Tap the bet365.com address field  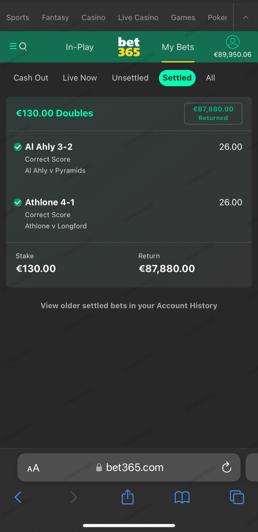click(135, 467)
